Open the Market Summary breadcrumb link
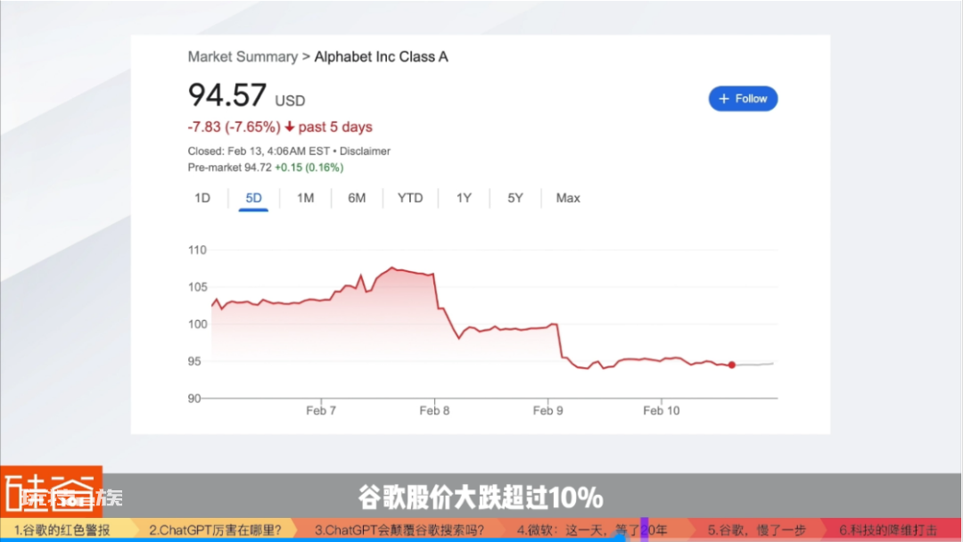This screenshot has height=542, width=963. pyautogui.click(x=243, y=57)
